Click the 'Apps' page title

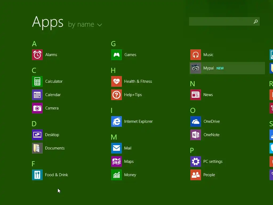(x=48, y=23)
